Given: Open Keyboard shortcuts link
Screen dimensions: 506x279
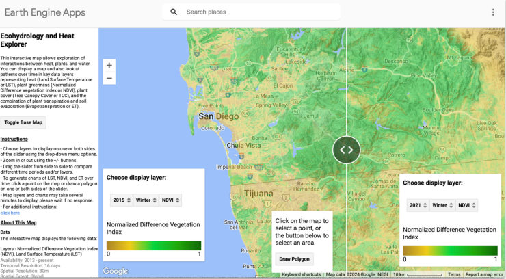Looking at the screenshot, I should click(301, 274).
